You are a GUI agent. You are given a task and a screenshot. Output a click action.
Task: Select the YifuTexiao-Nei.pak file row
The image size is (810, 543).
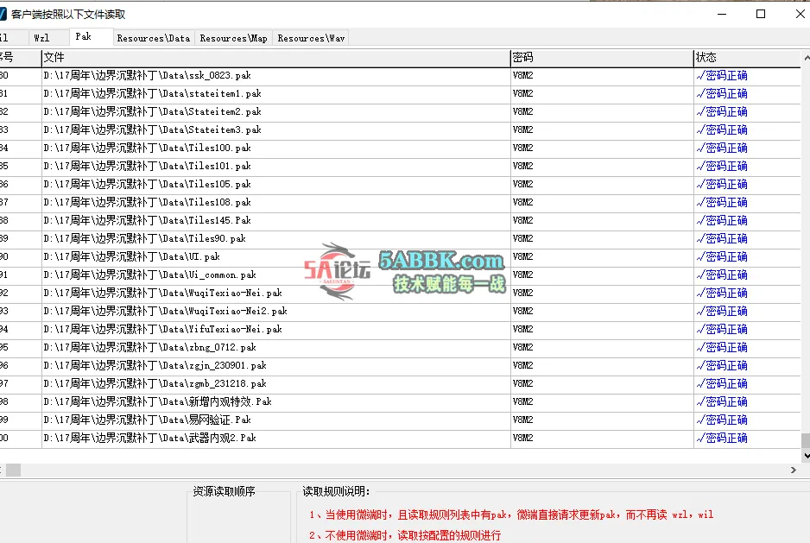pos(401,329)
